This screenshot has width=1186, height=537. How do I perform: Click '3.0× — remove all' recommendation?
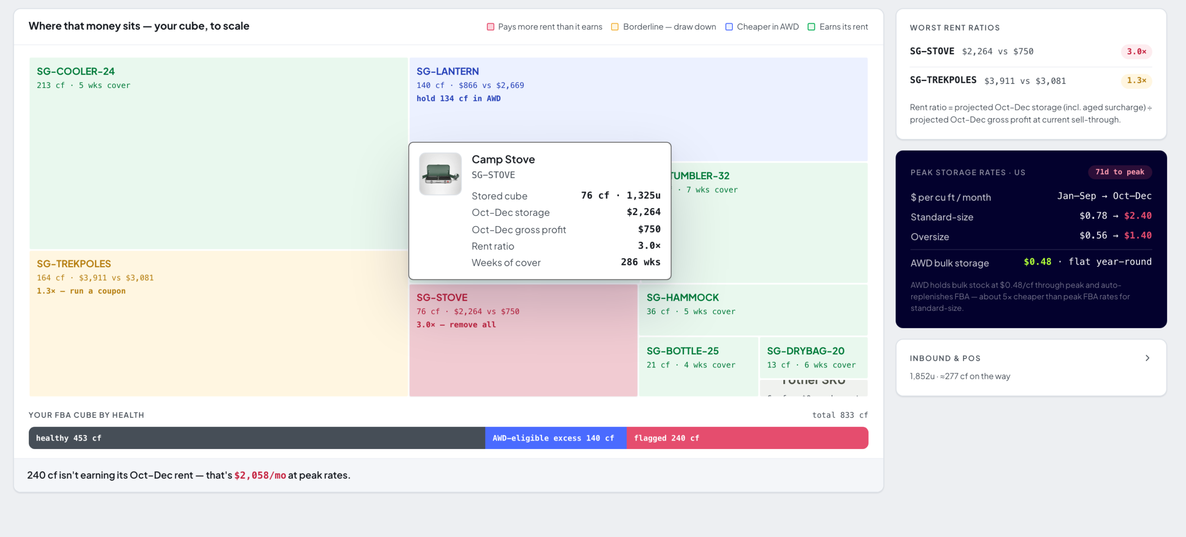pos(456,325)
